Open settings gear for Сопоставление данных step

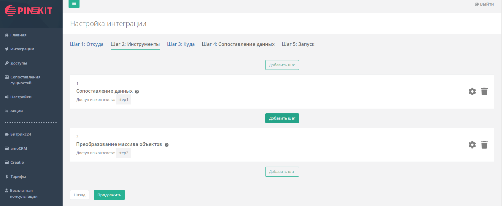click(x=472, y=91)
